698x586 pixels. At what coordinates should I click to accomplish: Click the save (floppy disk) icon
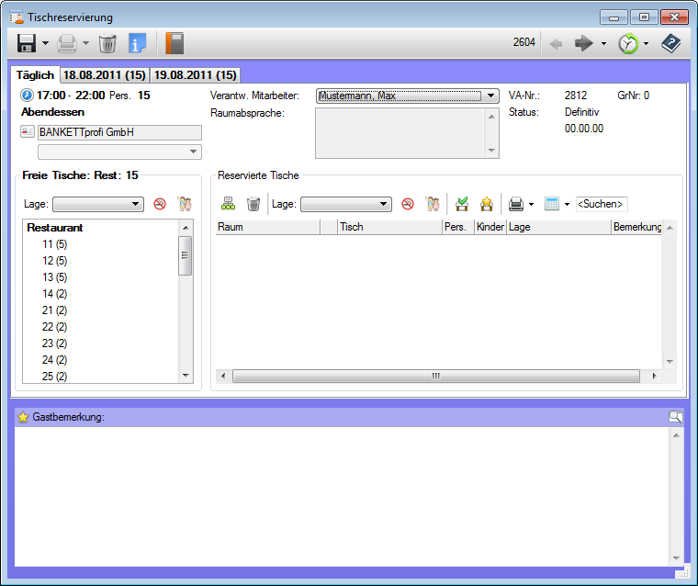tap(27, 43)
